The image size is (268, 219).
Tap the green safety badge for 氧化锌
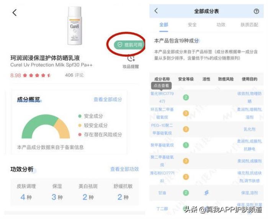(186, 97)
